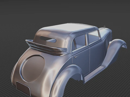The width and height of the screenshot is (130, 97).
Task: Select the car door handle
Action: pos(76,57)
